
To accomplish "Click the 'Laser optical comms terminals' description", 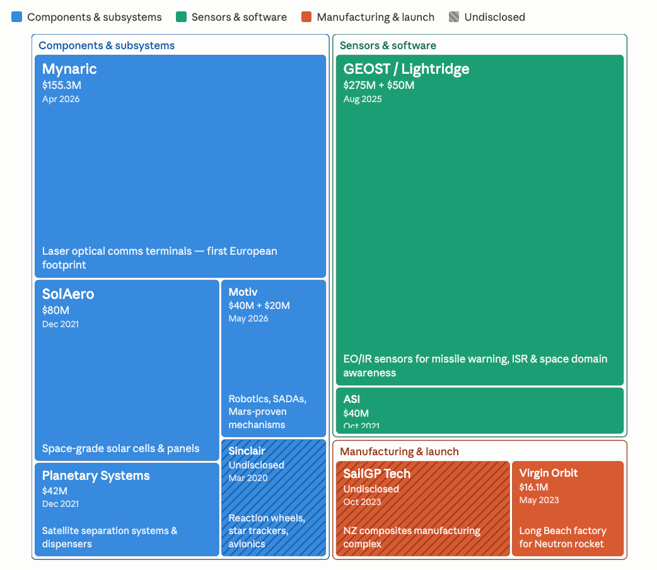I will 160,258.
